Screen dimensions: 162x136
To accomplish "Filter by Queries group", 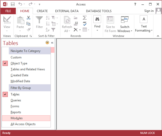I will pos(26,100).
